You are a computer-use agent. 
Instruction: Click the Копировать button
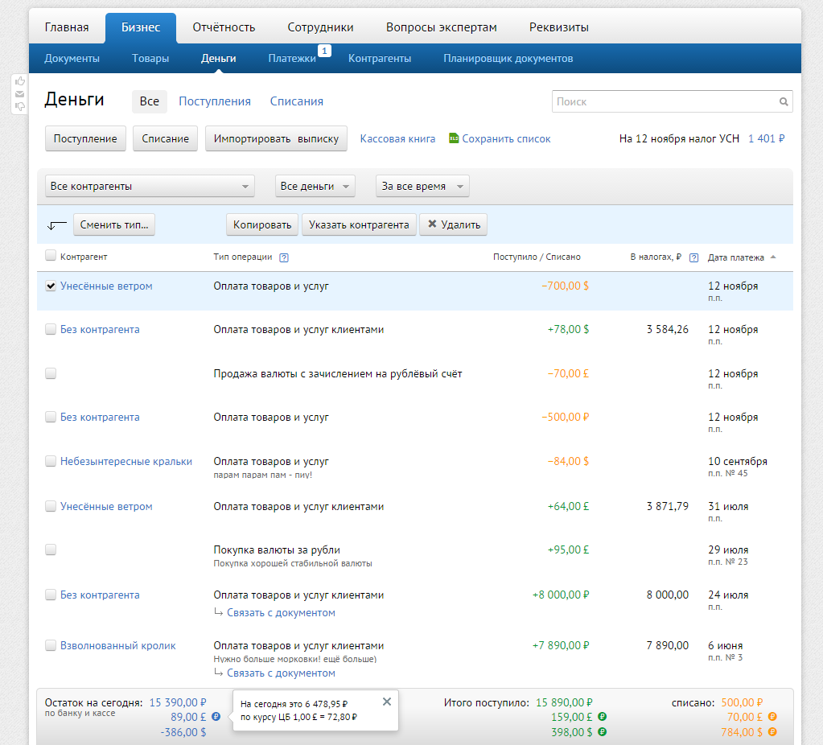pyautogui.click(x=262, y=224)
